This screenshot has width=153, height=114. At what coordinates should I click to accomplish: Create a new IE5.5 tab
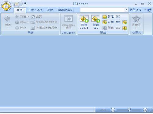click(84, 22)
